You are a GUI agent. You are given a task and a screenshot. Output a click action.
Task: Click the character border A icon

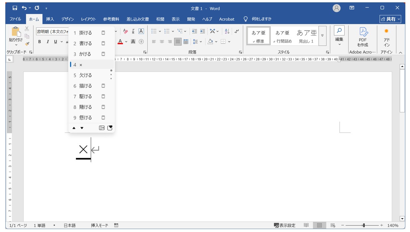(x=141, y=31)
